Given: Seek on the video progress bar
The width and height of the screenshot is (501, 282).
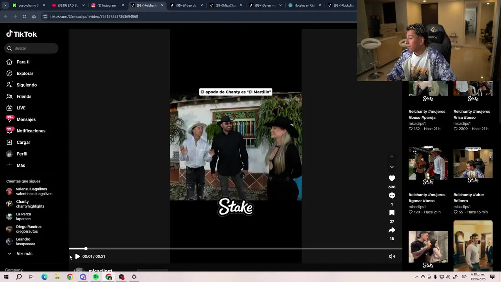Looking at the screenshot, I should coord(236,249).
